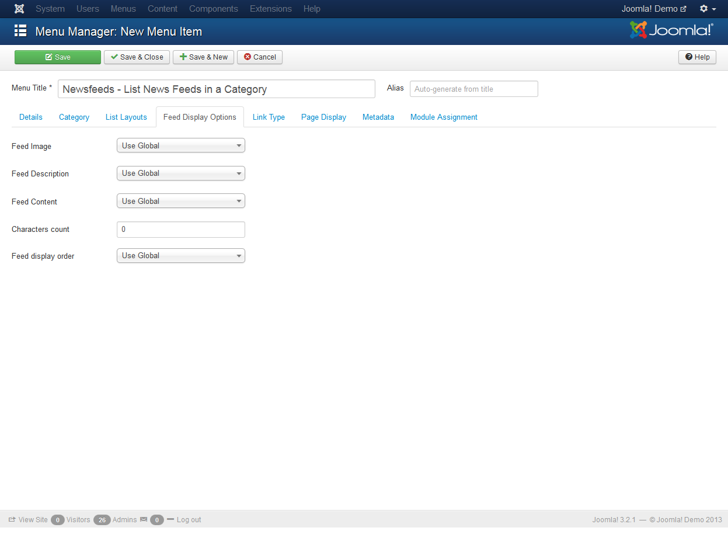The image size is (728, 545).
Task: Open the settings gear dropdown menu
Action: click(x=708, y=9)
